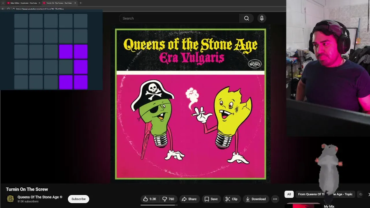Activate voice search microphone
The height and width of the screenshot is (208, 370).
click(x=262, y=18)
